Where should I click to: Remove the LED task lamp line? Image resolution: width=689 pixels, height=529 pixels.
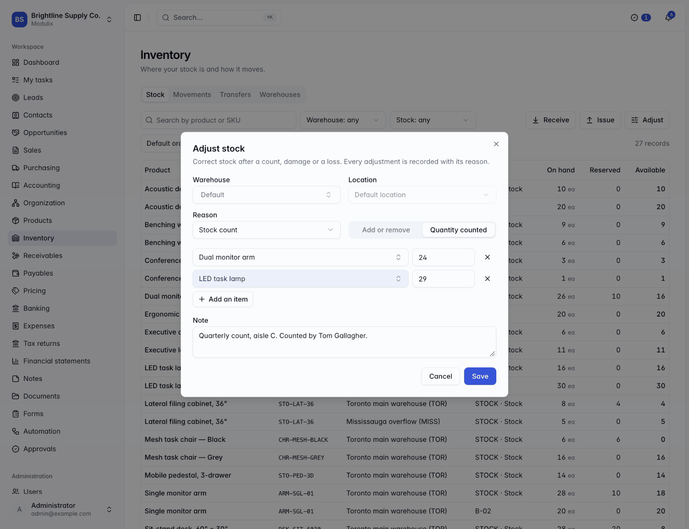pyautogui.click(x=487, y=279)
